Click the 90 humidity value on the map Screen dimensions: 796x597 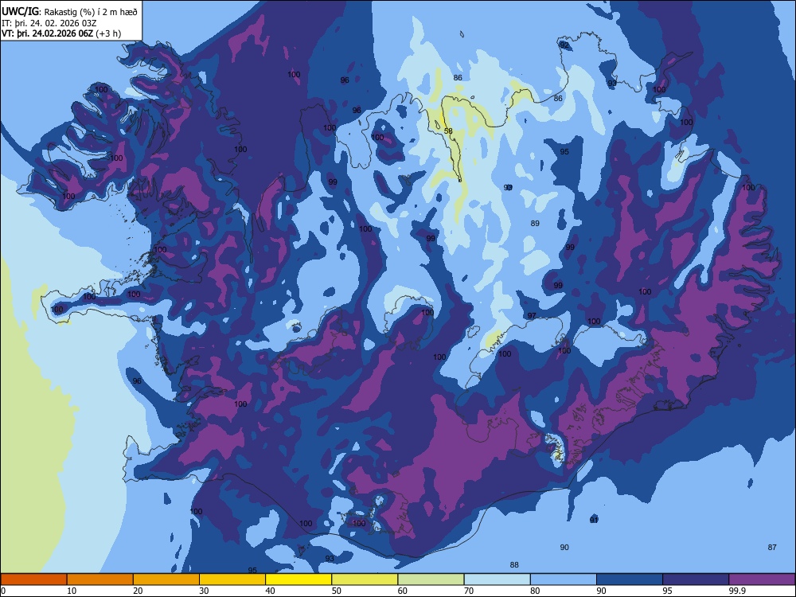click(564, 548)
